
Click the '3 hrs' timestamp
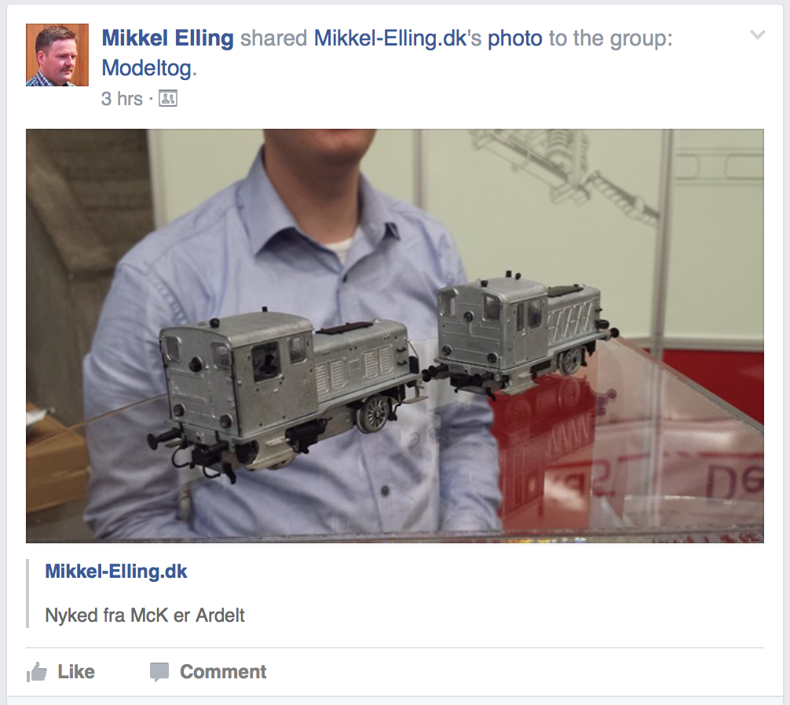(122, 99)
